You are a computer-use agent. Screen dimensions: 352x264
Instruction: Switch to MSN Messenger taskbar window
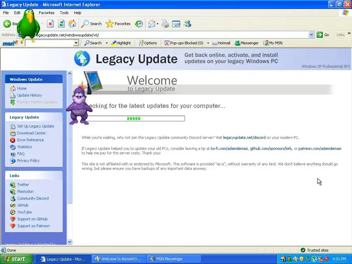(x=174, y=259)
